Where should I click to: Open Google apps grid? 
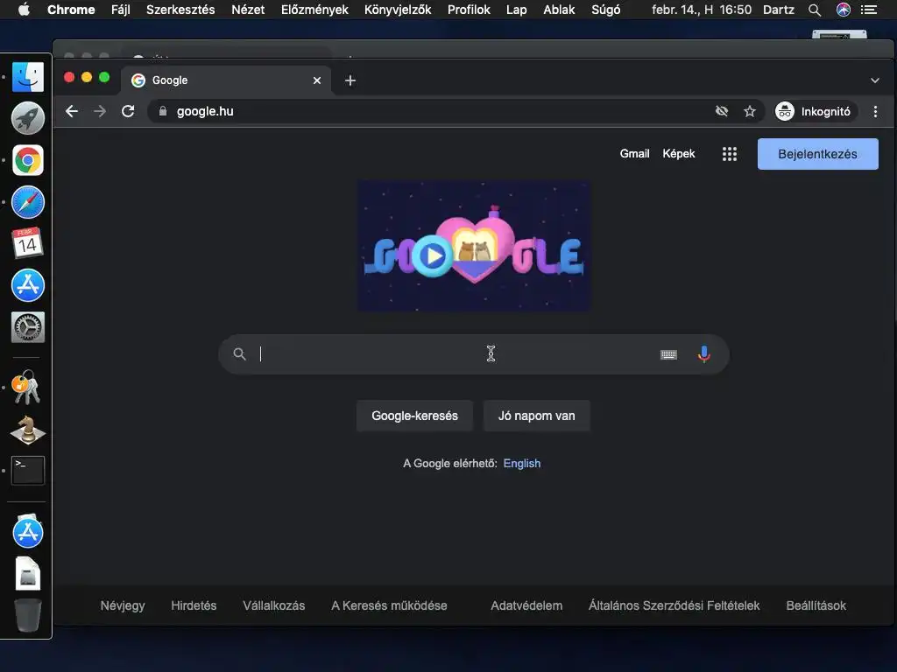(x=730, y=154)
